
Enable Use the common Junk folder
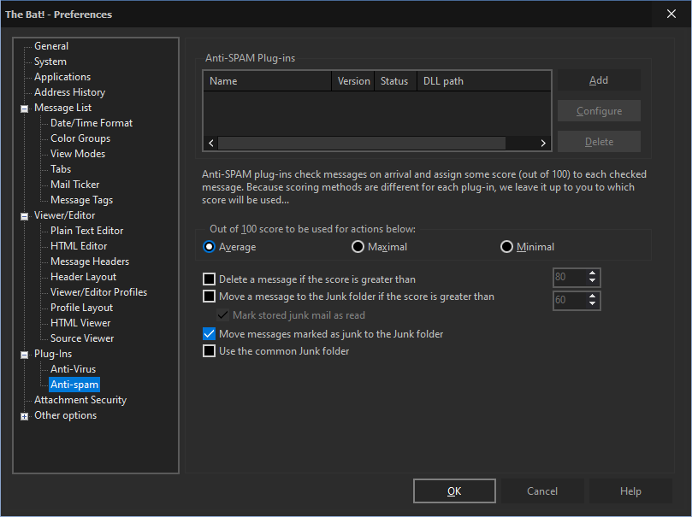tap(210, 351)
